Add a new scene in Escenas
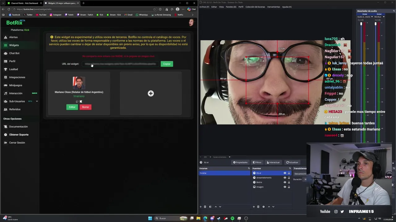Viewport: 396px width, 222px height. [x=200, y=207]
